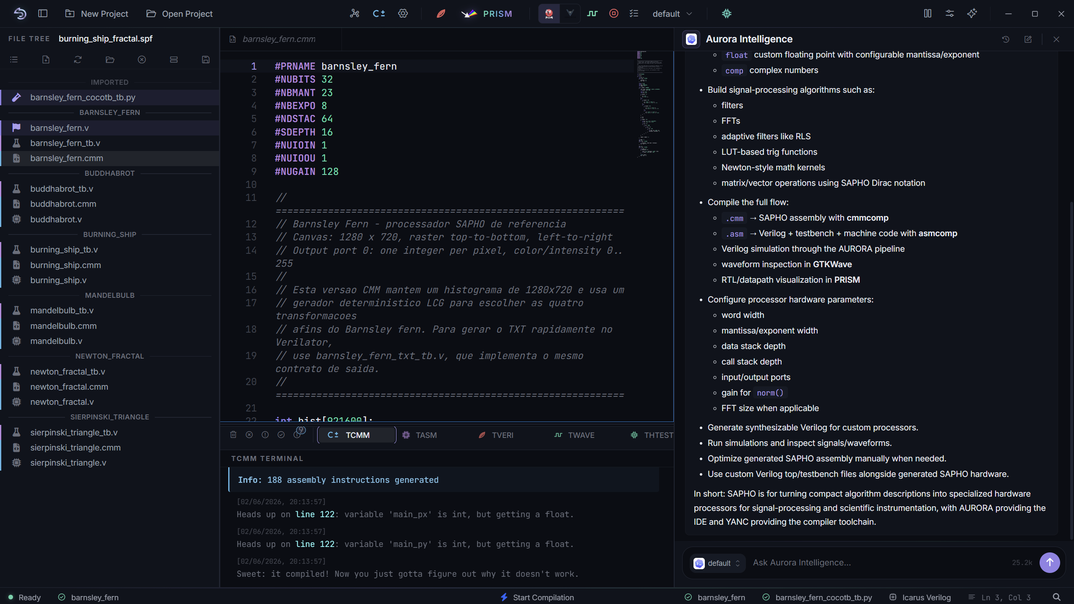1074x604 pixels.
Task: Click Start Compilation in status bar
Action: (537, 597)
